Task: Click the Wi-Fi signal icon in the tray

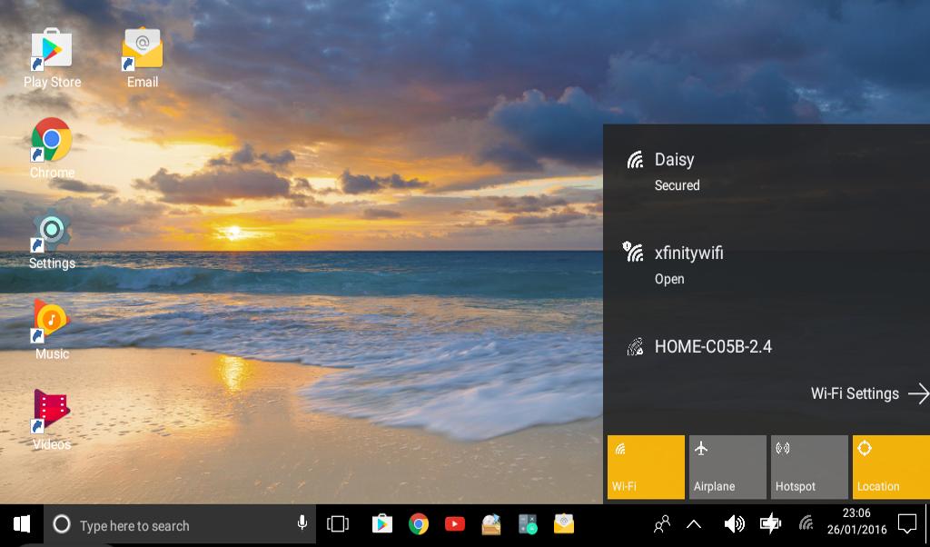Action: pyautogui.click(x=806, y=523)
